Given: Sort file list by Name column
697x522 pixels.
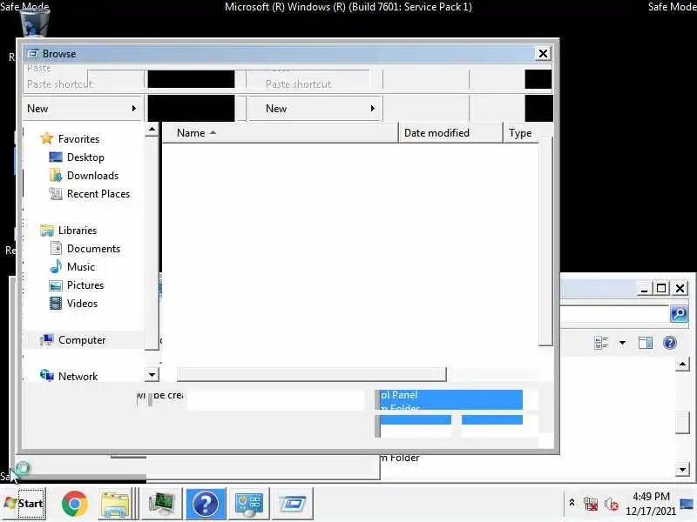Looking at the screenshot, I should [280, 133].
